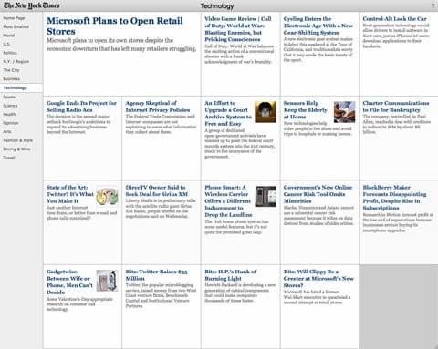This screenshot has height=349, width=438.
Task: Read Agency Skeptical of Internet Privacy Policies
Action: tap(158, 107)
